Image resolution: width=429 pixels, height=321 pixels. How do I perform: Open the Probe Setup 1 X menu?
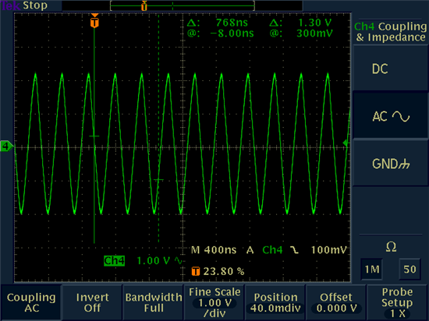(397, 302)
